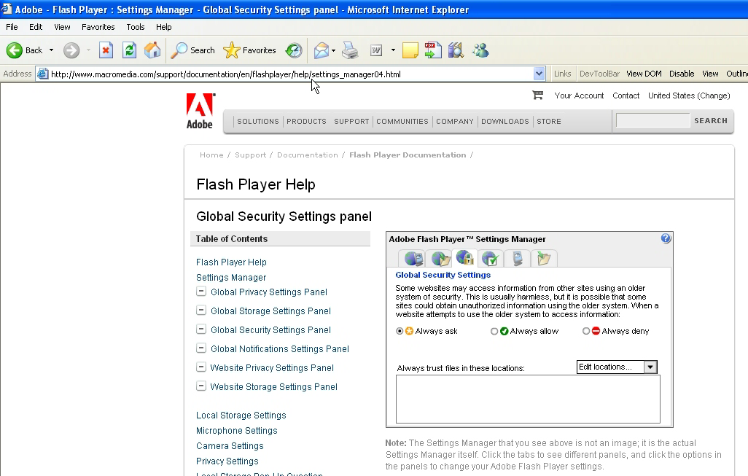Click the SEARCH button on Adobe site
Screen dimensions: 748x476
pyautogui.click(x=711, y=121)
